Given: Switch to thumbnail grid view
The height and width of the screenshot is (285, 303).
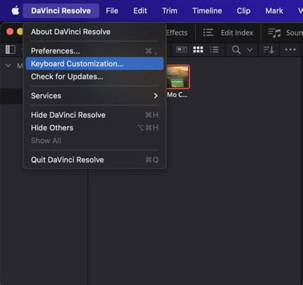Looking at the screenshot, I should coord(198,50).
